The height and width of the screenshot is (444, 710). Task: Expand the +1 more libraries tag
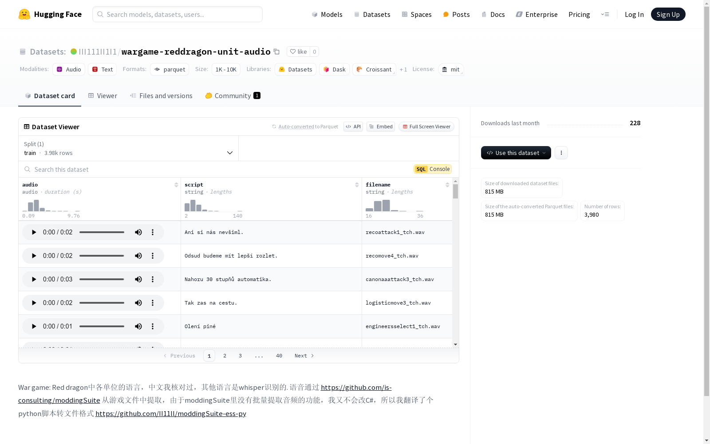click(403, 69)
